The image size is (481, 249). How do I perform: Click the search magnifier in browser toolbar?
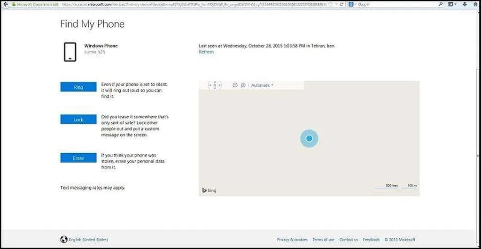pos(441,4)
